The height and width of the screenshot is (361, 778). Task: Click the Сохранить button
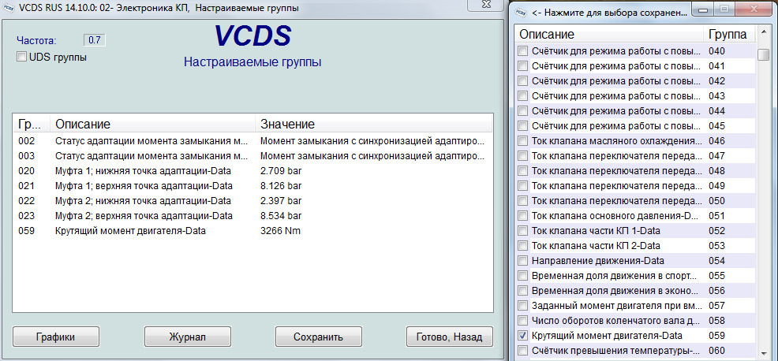click(318, 337)
